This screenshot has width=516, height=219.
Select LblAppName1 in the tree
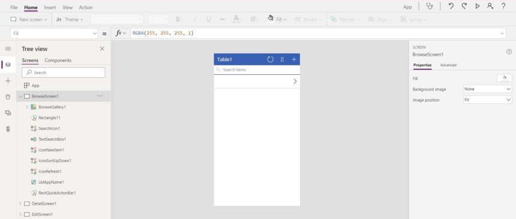coord(51,182)
